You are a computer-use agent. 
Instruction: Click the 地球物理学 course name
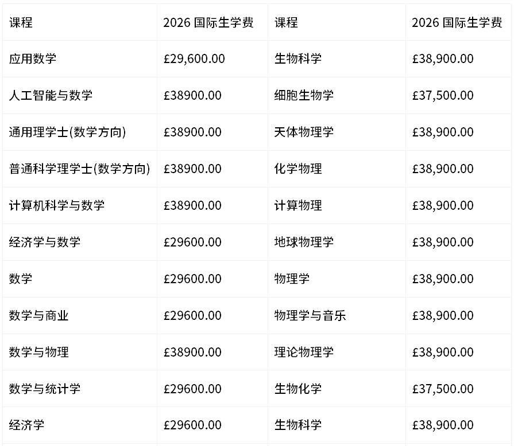click(x=304, y=242)
